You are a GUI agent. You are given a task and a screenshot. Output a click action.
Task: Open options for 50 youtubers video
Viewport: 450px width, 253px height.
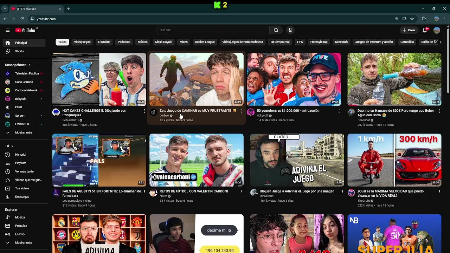click(x=339, y=111)
